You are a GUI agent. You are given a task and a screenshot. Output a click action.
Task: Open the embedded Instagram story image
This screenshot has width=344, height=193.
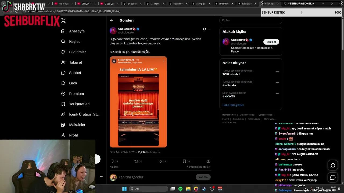(138, 102)
